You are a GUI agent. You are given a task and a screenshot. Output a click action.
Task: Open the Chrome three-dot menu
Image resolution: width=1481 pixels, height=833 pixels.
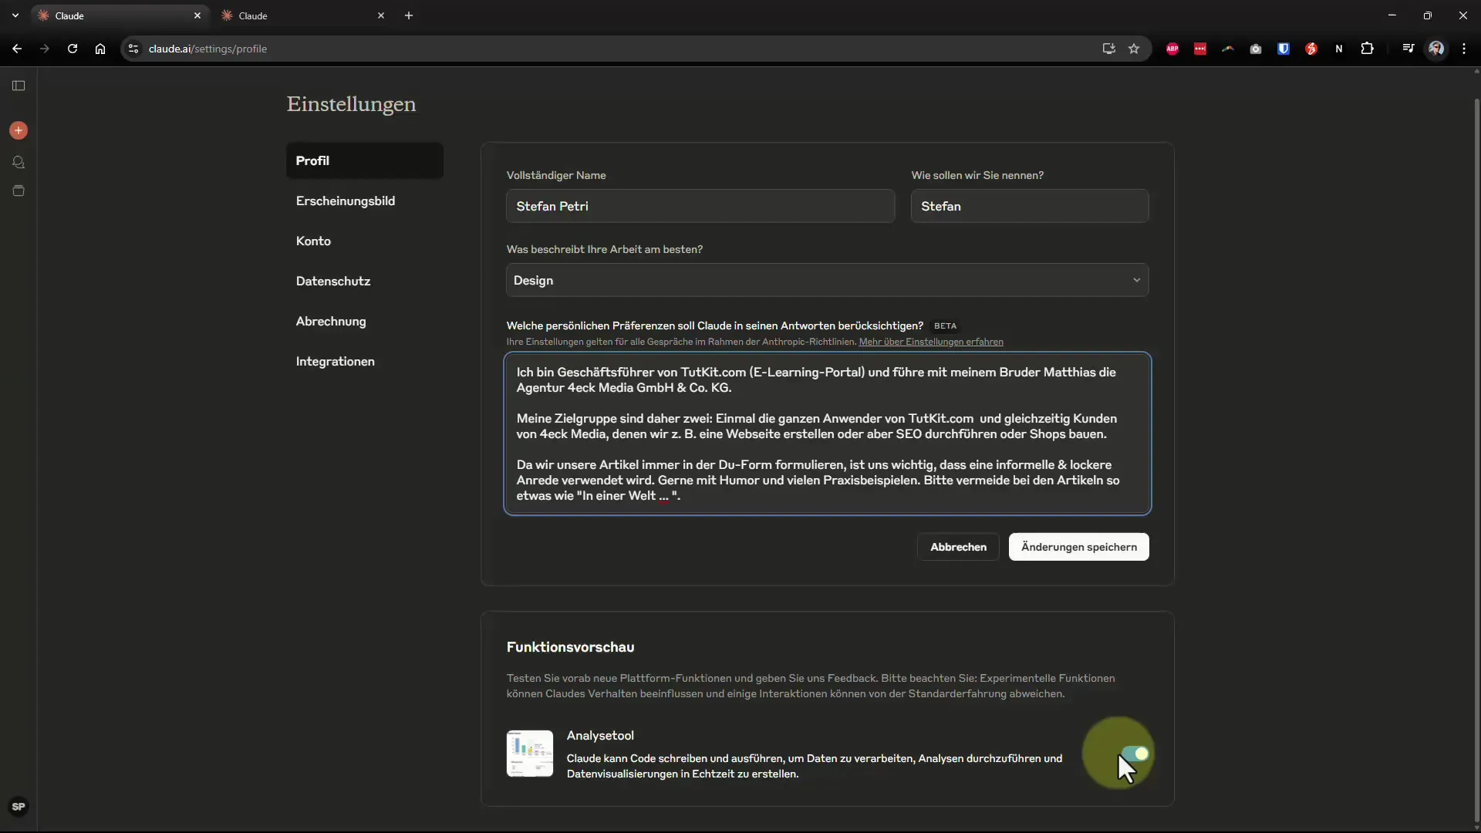pos(1464,49)
